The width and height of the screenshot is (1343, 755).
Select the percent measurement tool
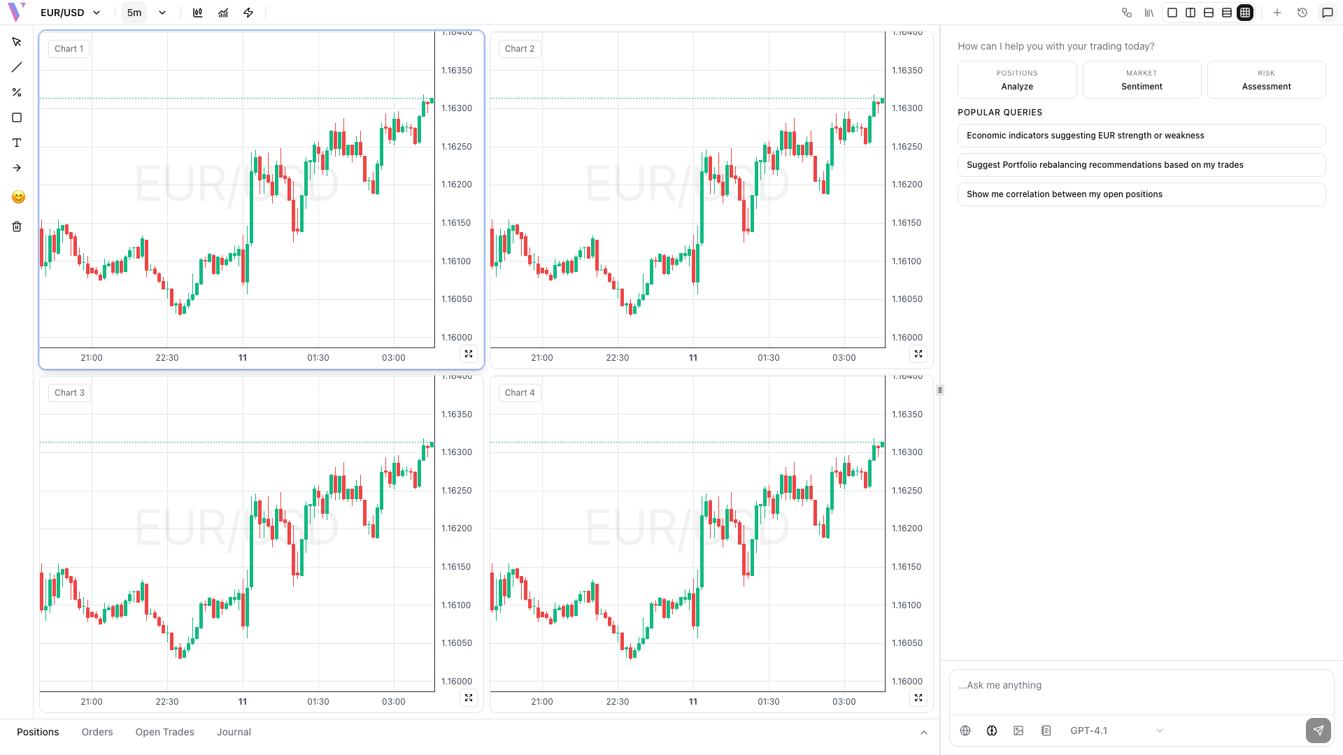click(17, 92)
